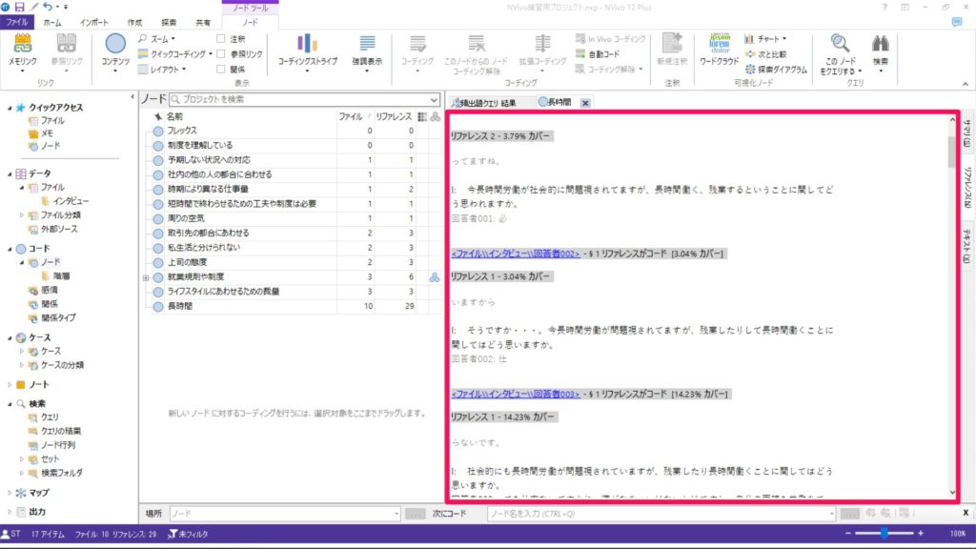Image resolution: width=976 pixels, height=549 pixels.
Task: Enable the 注釈 checkbox
Action: (x=221, y=39)
